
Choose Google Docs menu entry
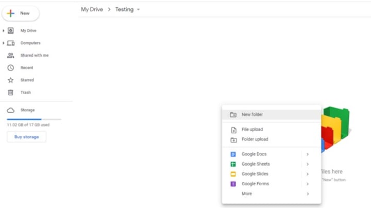click(272, 154)
